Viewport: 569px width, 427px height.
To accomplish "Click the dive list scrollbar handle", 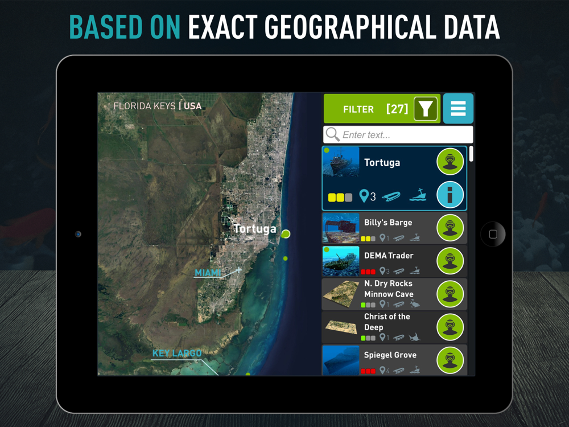I will click(471, 154).
